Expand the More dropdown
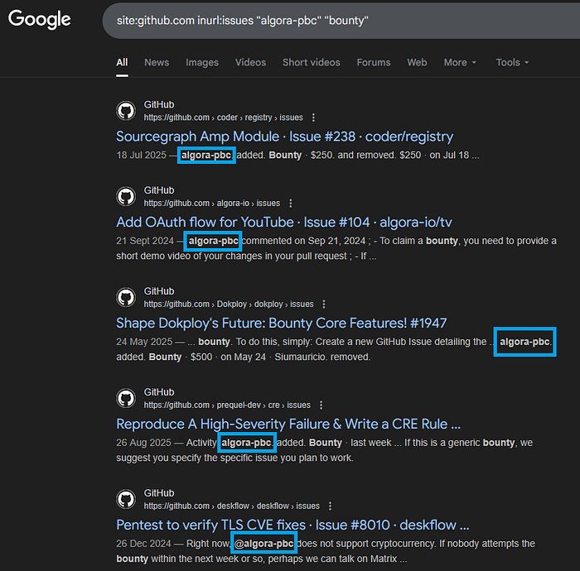 [460, 62]
